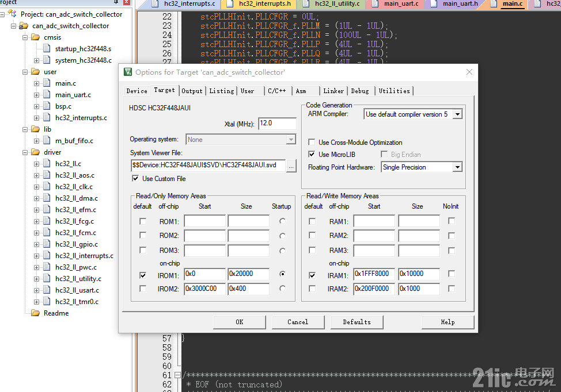This screenshot has width=561, height=392.
Task: Collapse the user group in project tree
Action: tap(25, 72)
